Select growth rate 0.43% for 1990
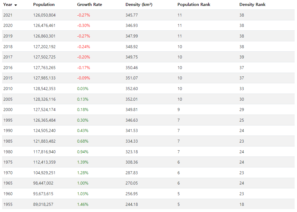 83,131
